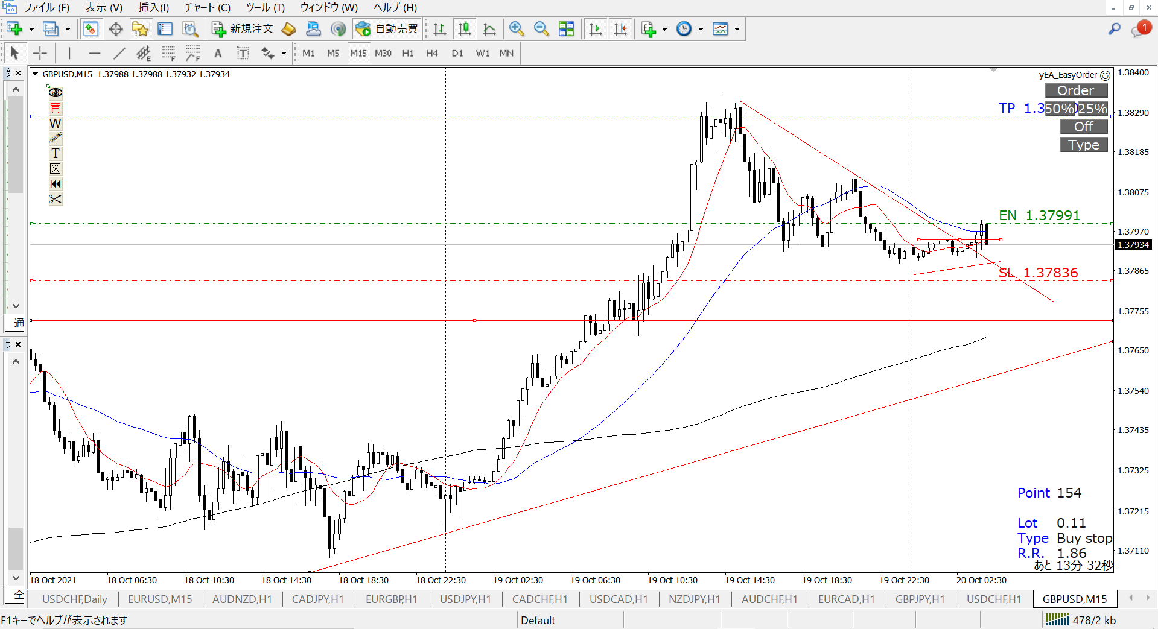The height and width of the screenshot is (629, 1158).
Task: Click the rewind icon on chart
Action: pos(56,184)
